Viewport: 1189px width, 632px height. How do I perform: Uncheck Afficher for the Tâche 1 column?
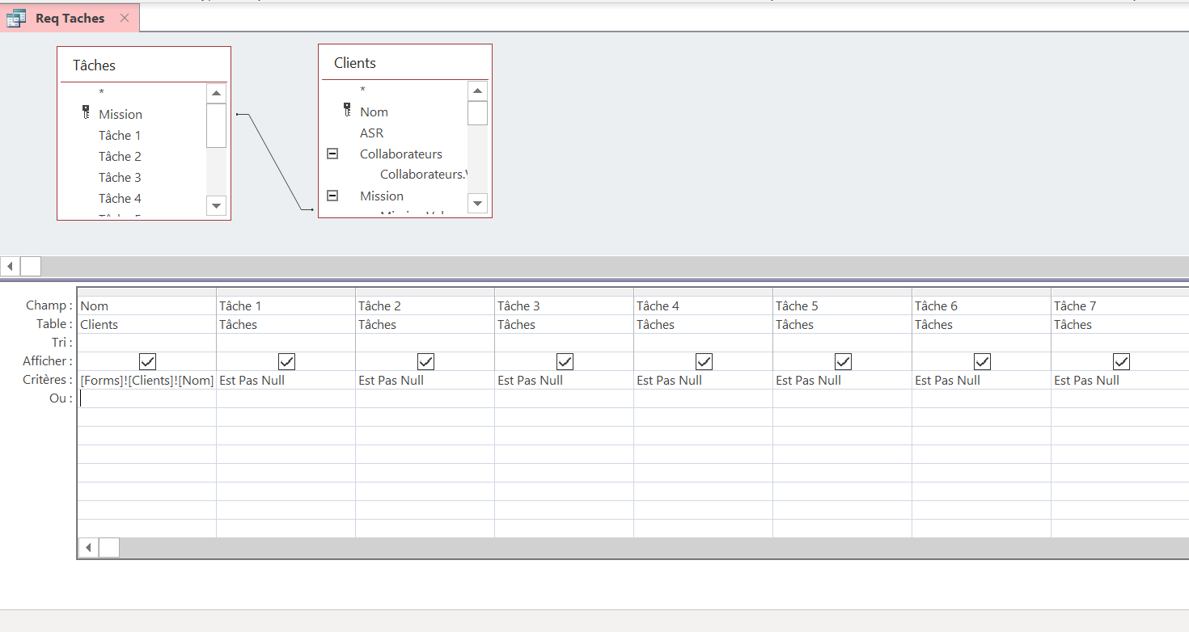pyautogui.click(x=286, y=361)
